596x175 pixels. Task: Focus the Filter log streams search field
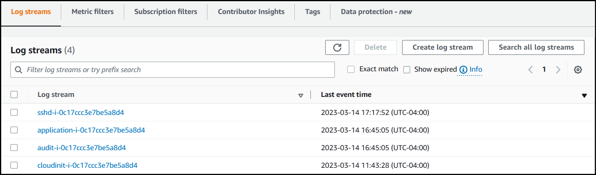point(173,70)
